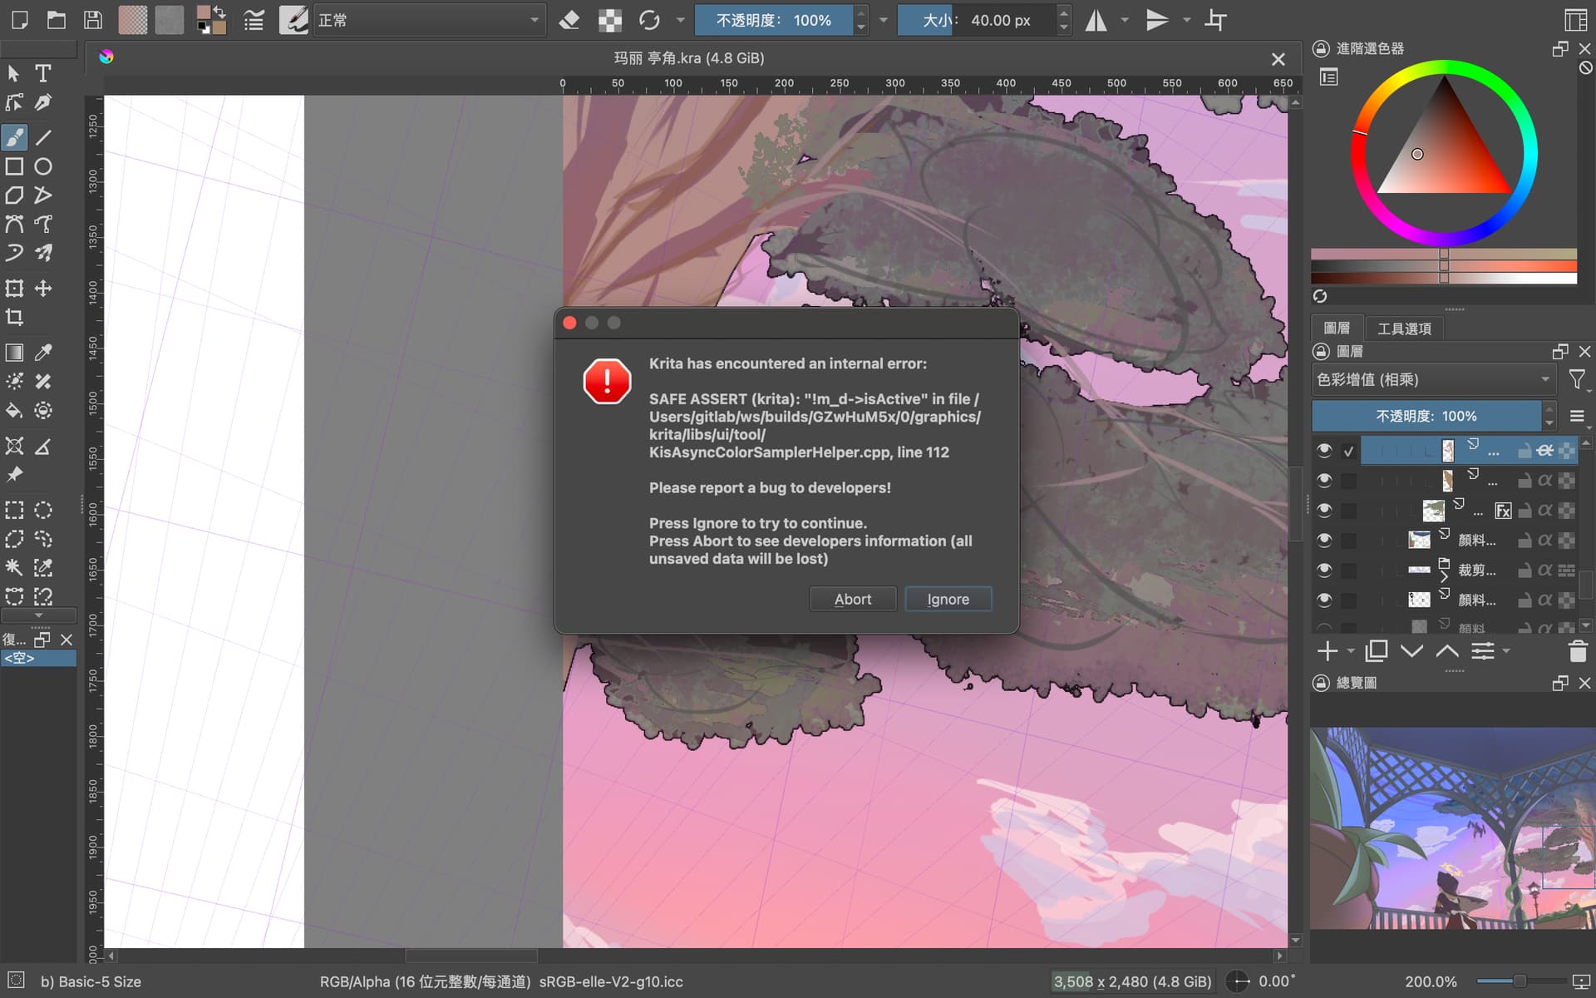
Task: Select the Line tool
Action: tap(43, 137)
